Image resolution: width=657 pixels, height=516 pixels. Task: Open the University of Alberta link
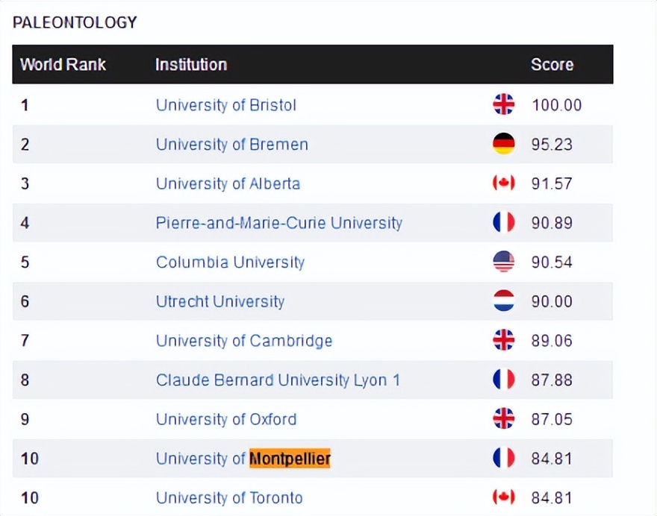pos(228,183)
